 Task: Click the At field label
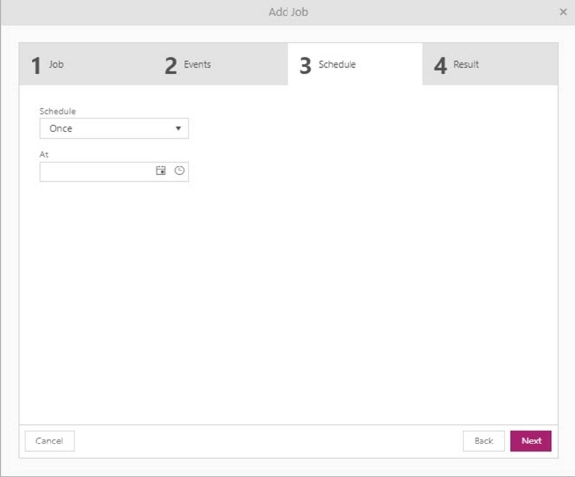click(44, 154)
